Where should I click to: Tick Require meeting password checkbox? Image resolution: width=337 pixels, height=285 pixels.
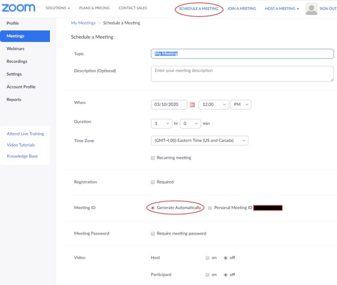153,233
